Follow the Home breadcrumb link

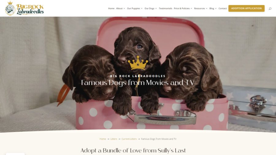[103, 139]
